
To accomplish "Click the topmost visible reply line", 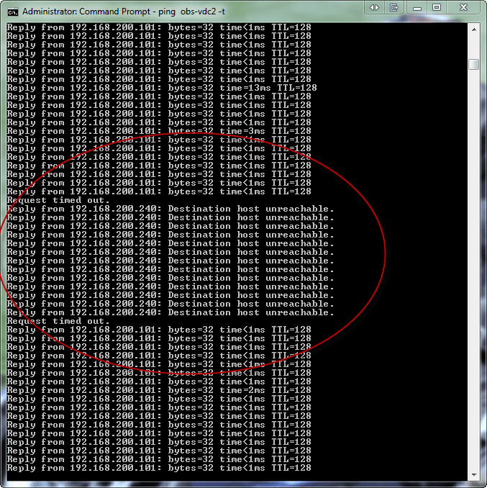I will (x=159, y=27).
